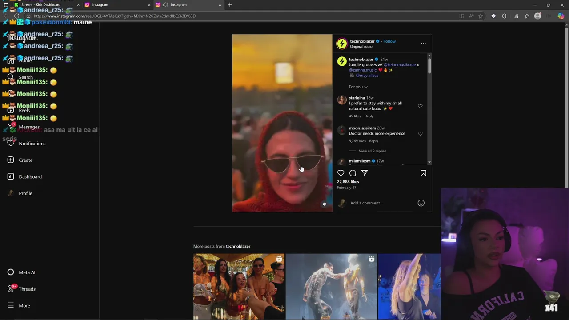Image resolution: width=569 pixels, height=320 pixels.
Task: Open the Edge Favorites list icon
Action: pos(527,16)
